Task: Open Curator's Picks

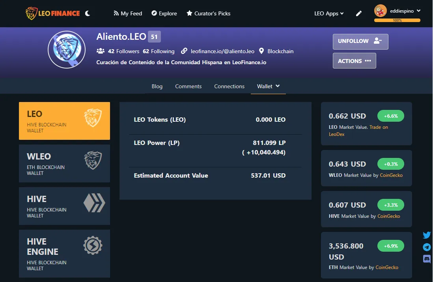Action: (209, 13)
